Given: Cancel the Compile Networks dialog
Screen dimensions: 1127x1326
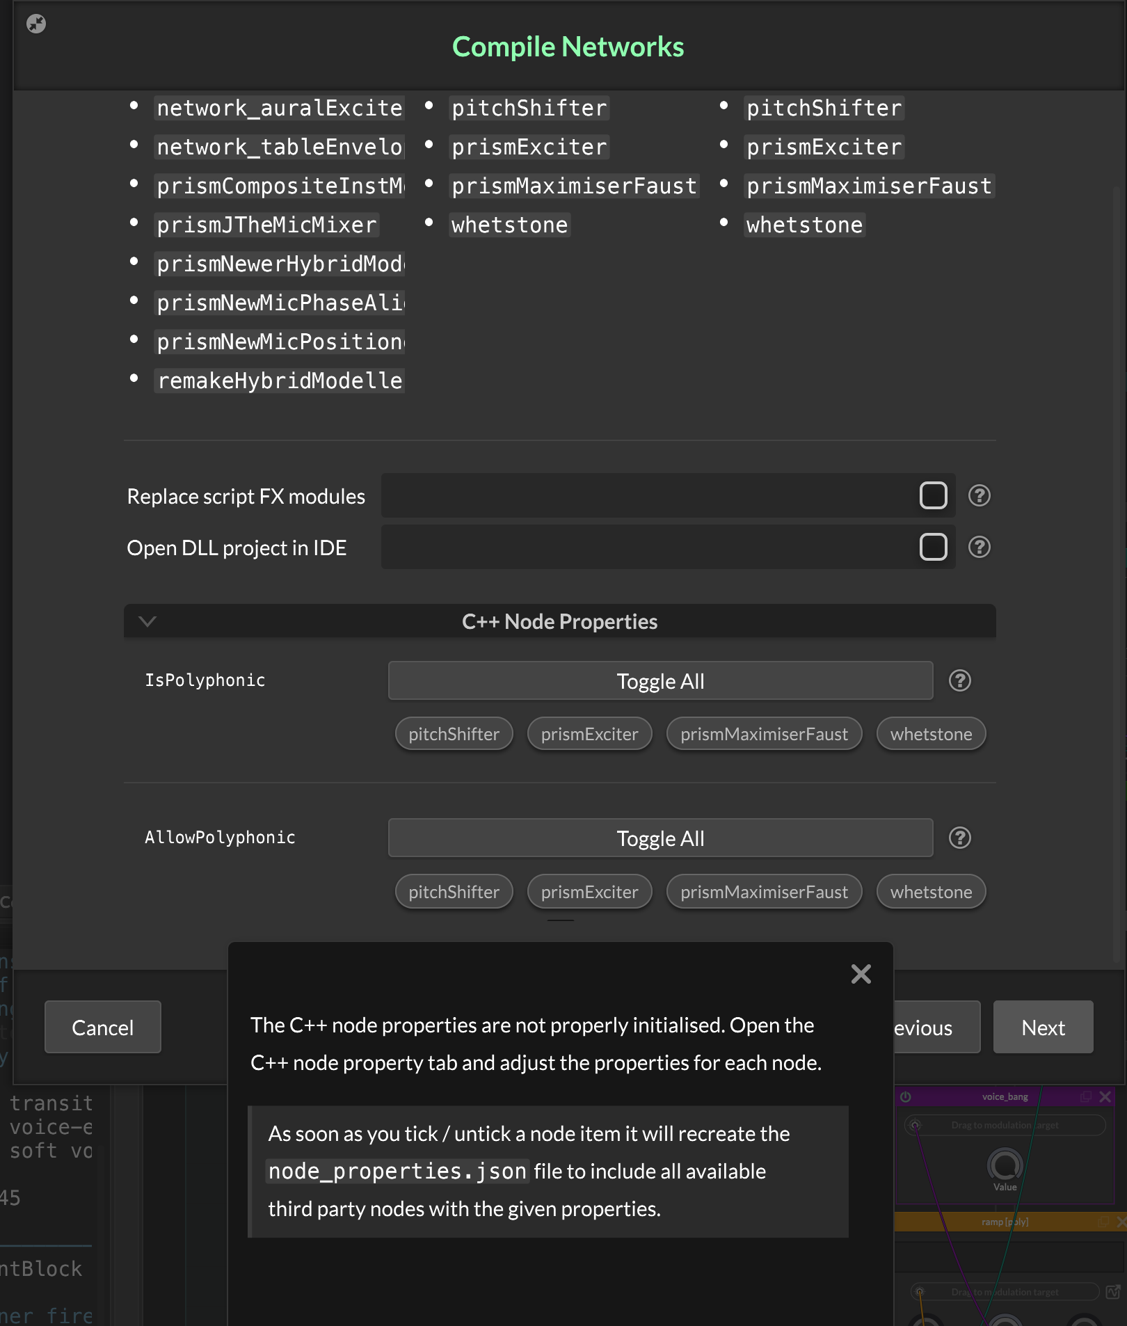Looking at the screenshot, I should click(x=103, y=1028).
